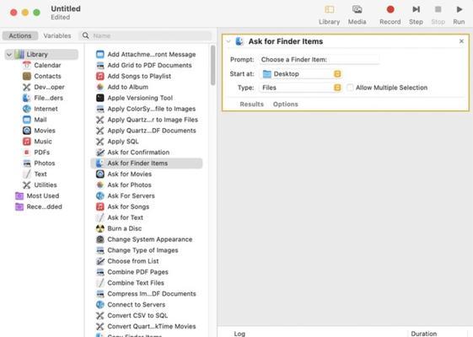This screenshot has height=337, width=473.
Task: Open the Most Used smart folder
Action: point(37,196)
